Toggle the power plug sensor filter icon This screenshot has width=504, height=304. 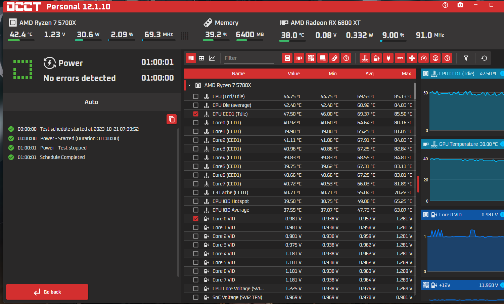[x=388, y=58]
